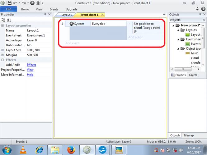Click the Debug layout bug icon
Screen dimensions: 207x155
click(38, 3)
